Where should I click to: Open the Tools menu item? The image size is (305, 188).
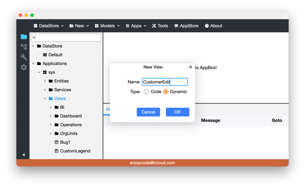(x=160, y=26)
